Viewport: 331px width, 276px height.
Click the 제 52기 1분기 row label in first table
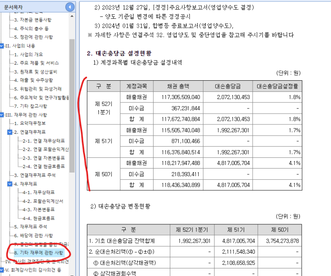(104, 108)
